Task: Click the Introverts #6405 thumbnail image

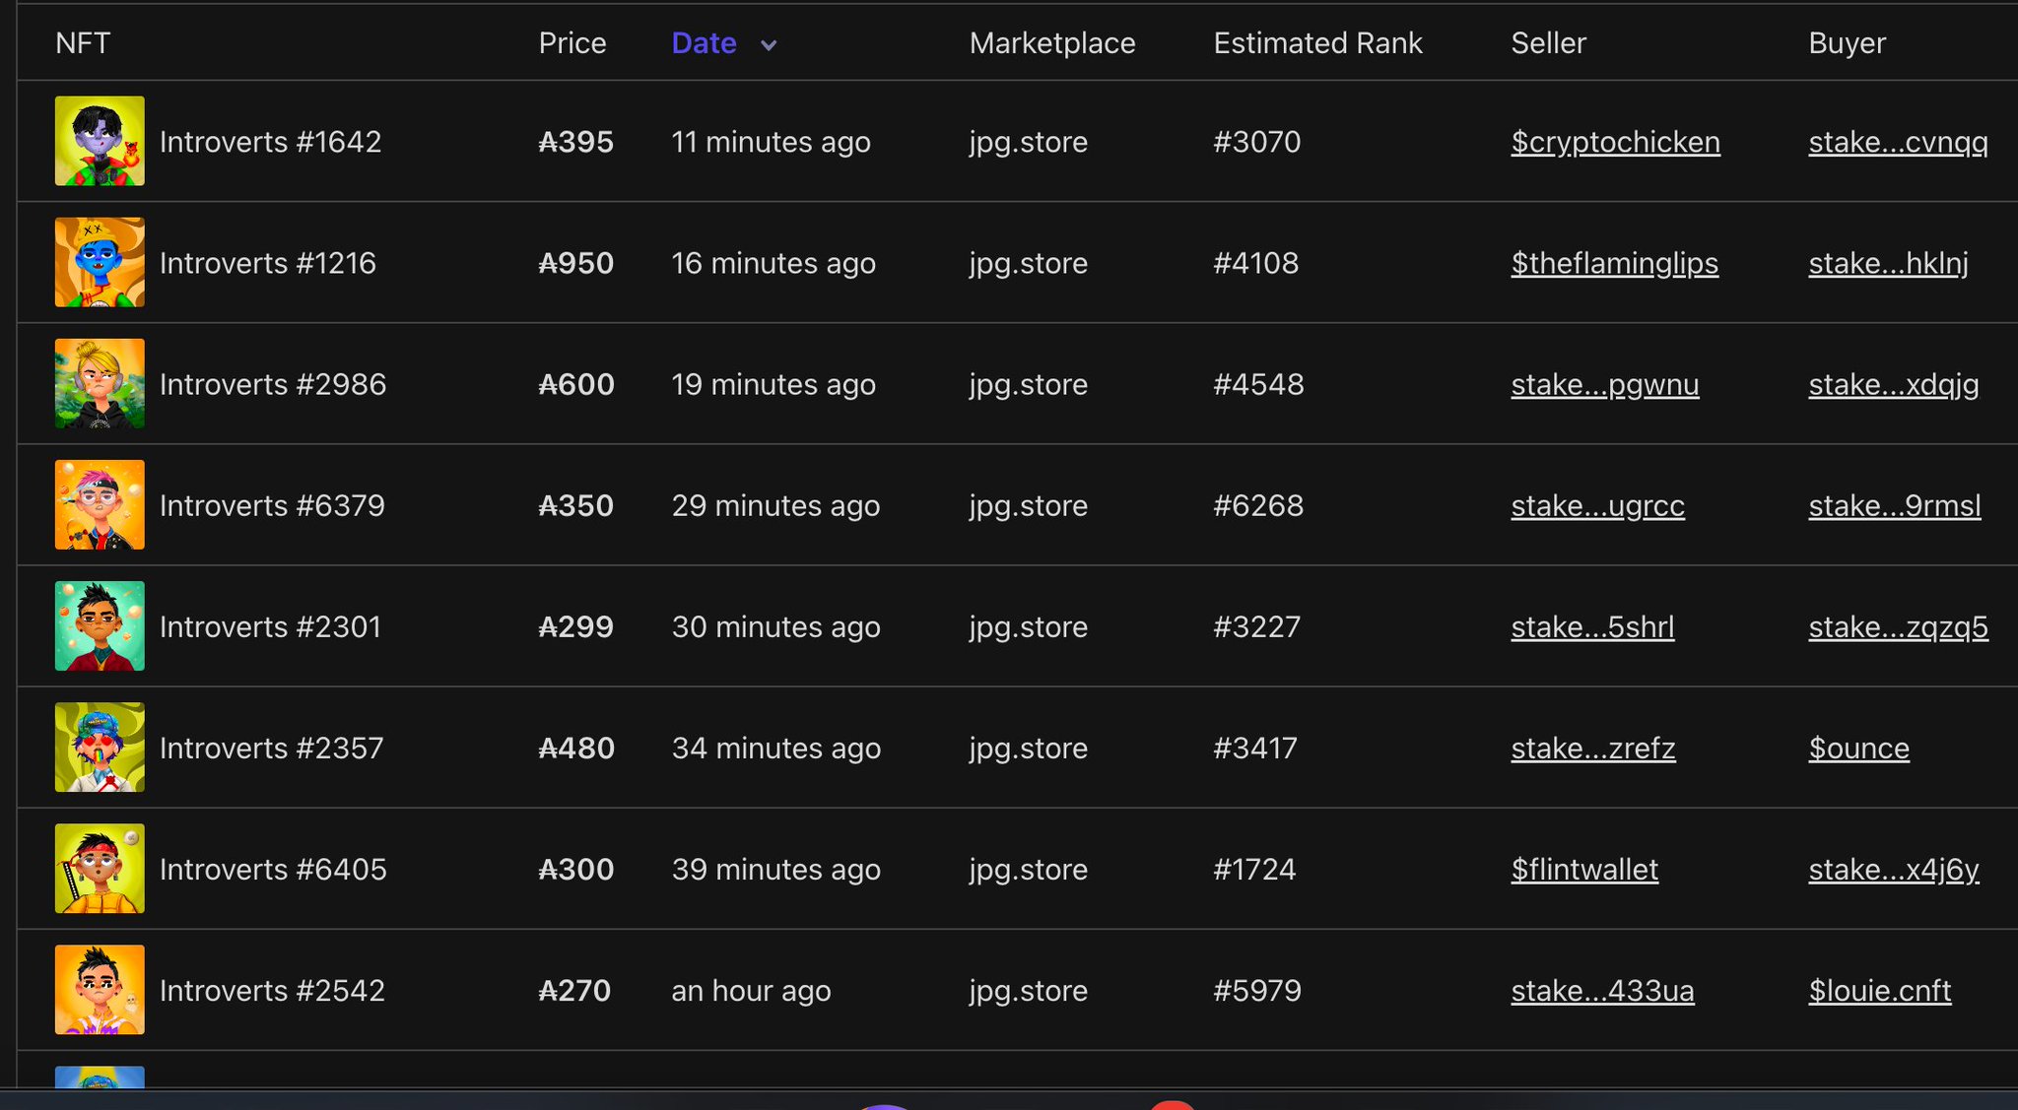Action: tap(100, 868)
